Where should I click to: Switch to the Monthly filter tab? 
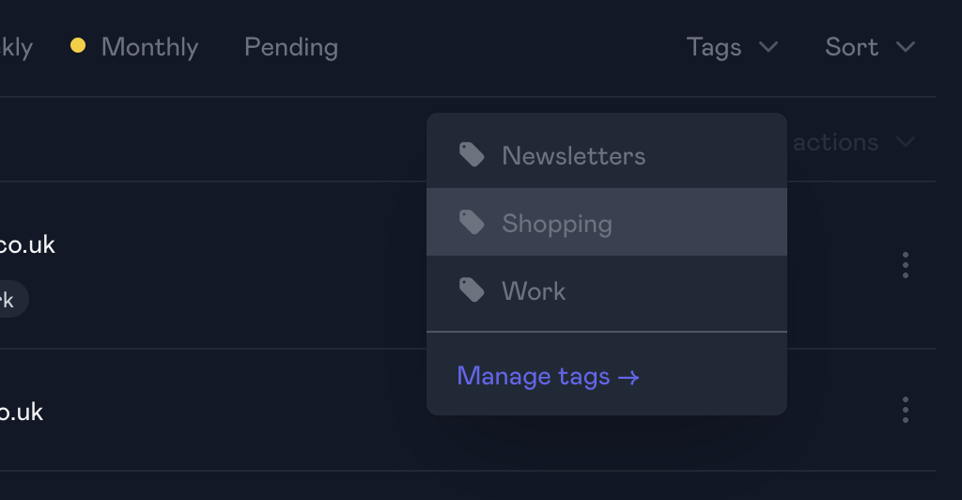tap(149, 47)
